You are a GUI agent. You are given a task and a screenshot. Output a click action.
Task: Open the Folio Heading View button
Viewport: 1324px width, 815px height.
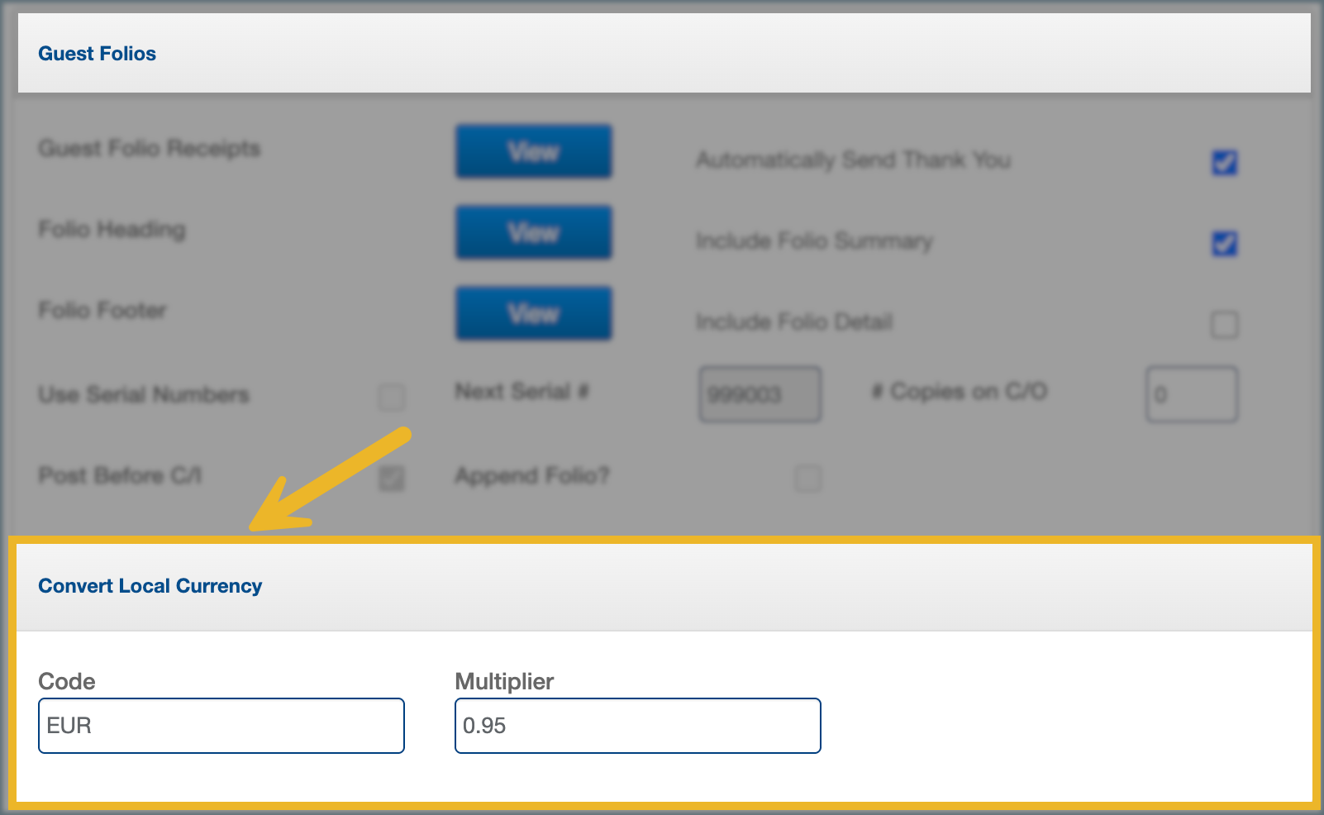[533, 232]
